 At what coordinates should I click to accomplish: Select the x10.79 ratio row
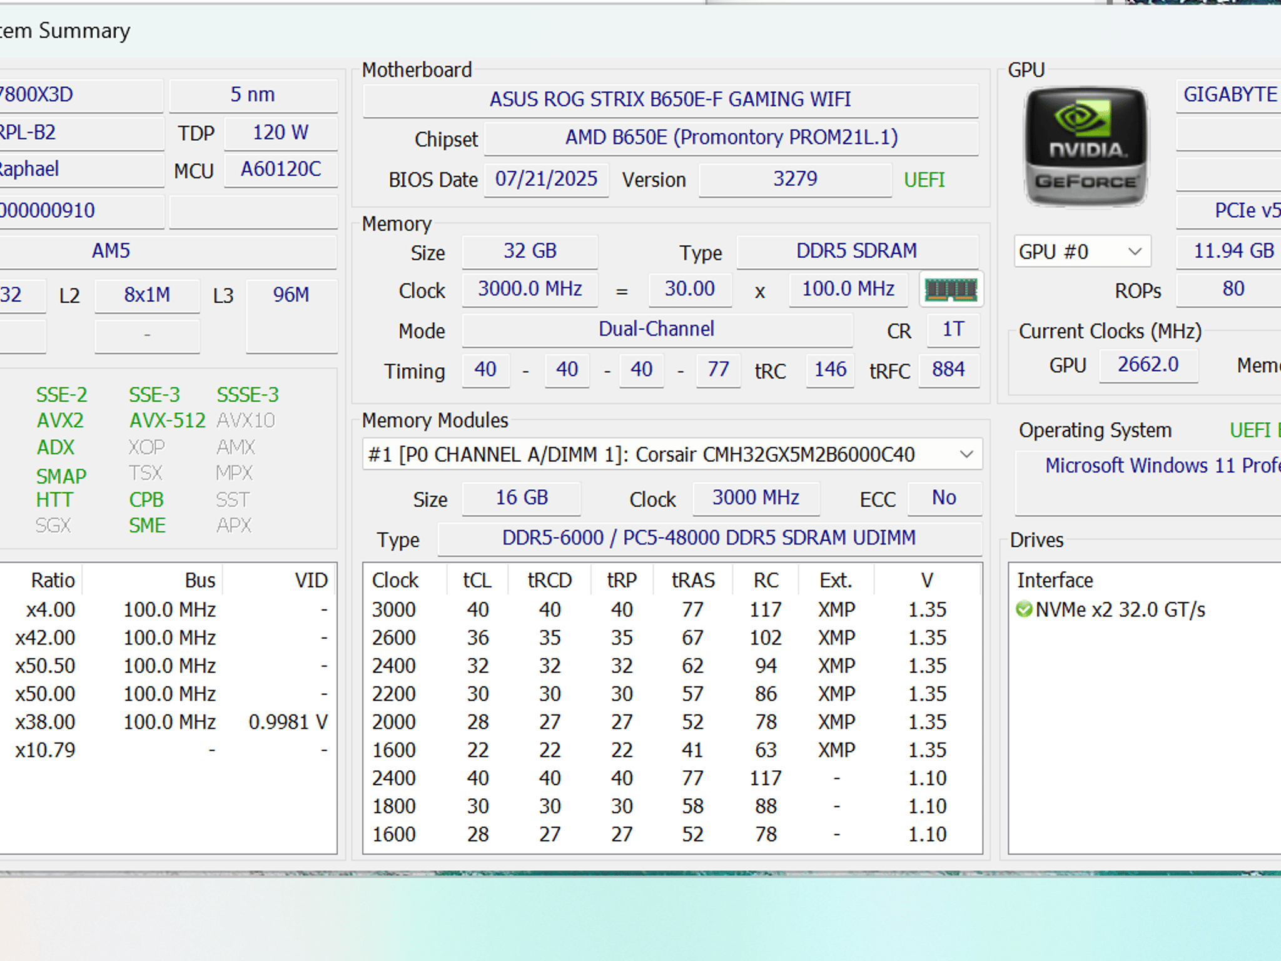168,750
